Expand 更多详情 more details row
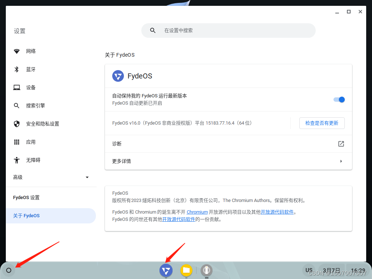Viewport: 372px width, 279px height. pyautogui.click(x=228, y=161)
